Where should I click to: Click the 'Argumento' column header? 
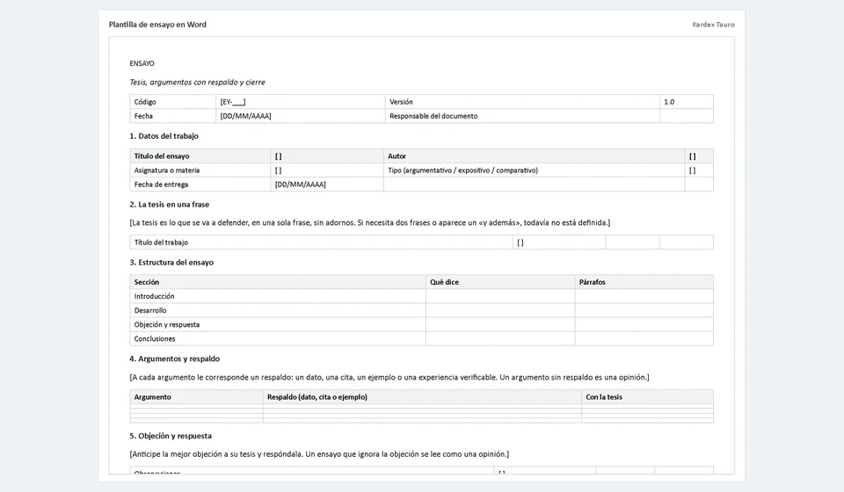click(196, 397)
